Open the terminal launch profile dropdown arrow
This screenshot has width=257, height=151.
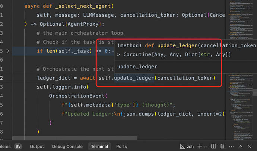coord(205,147)
